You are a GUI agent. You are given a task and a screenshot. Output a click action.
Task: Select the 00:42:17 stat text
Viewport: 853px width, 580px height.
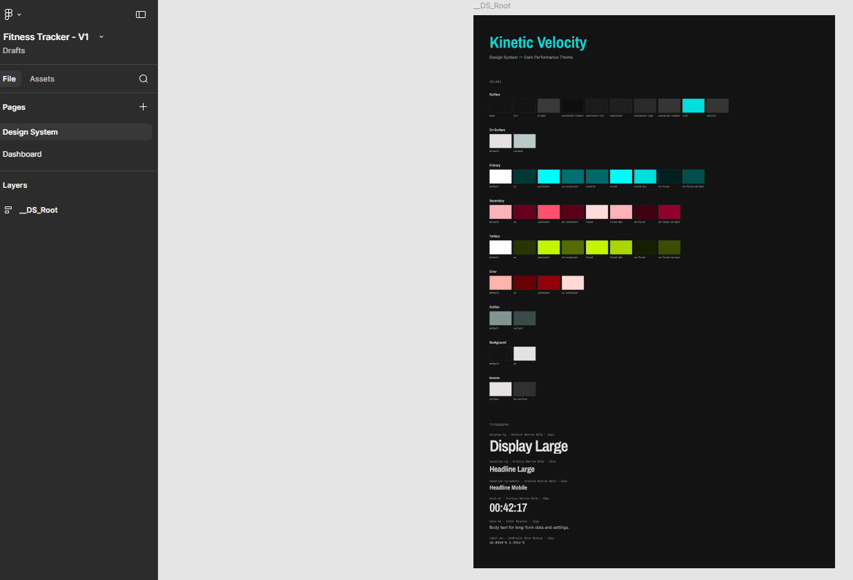(509, 508)
